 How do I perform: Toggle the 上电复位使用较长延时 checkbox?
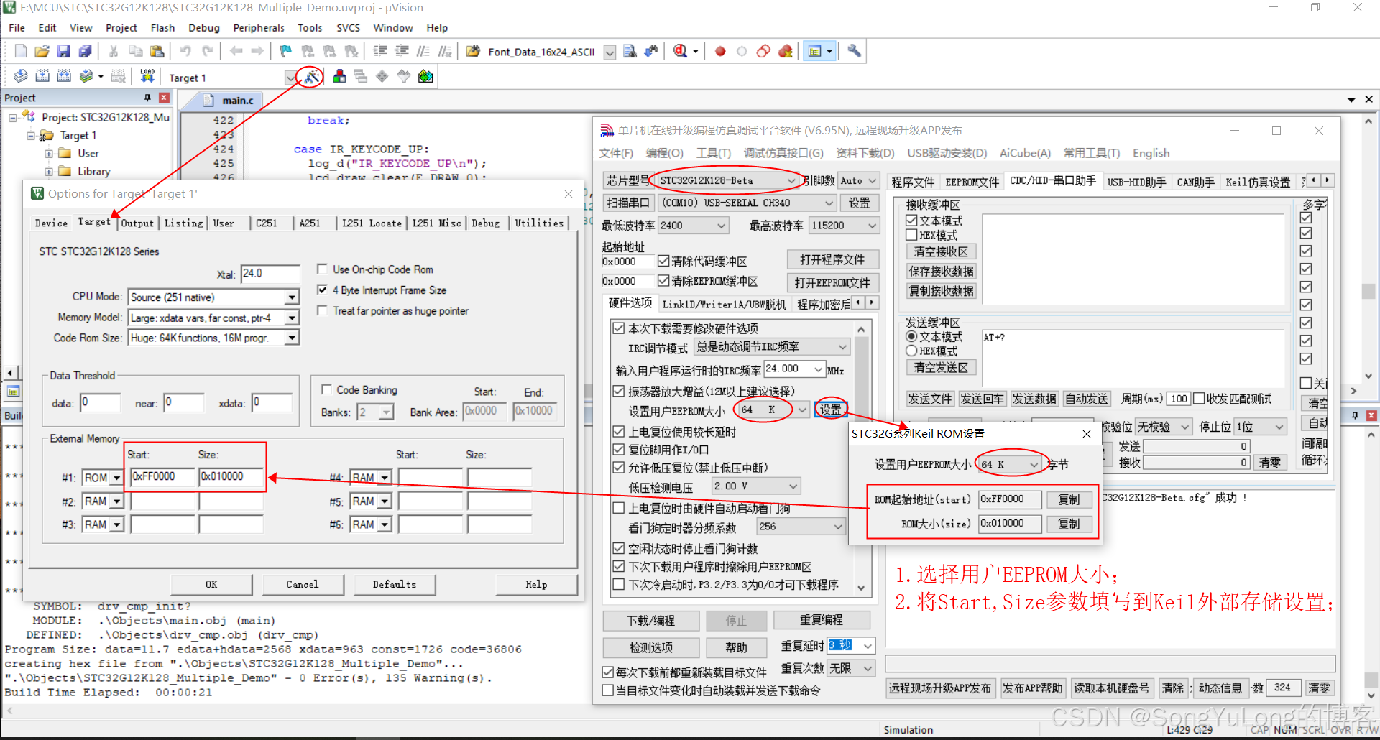(618, 431)
